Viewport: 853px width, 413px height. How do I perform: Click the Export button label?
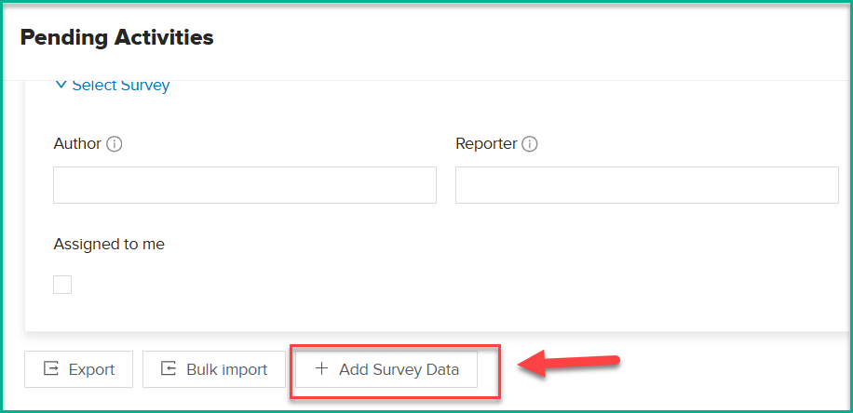coord(91,370)
